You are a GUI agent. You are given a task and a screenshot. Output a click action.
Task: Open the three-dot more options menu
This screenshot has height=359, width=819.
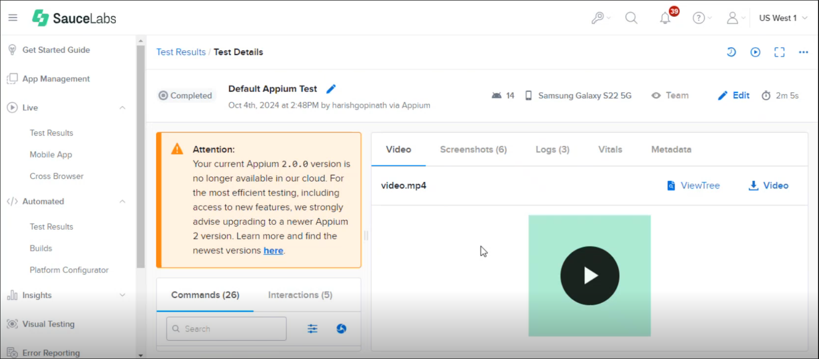point(804,52)
